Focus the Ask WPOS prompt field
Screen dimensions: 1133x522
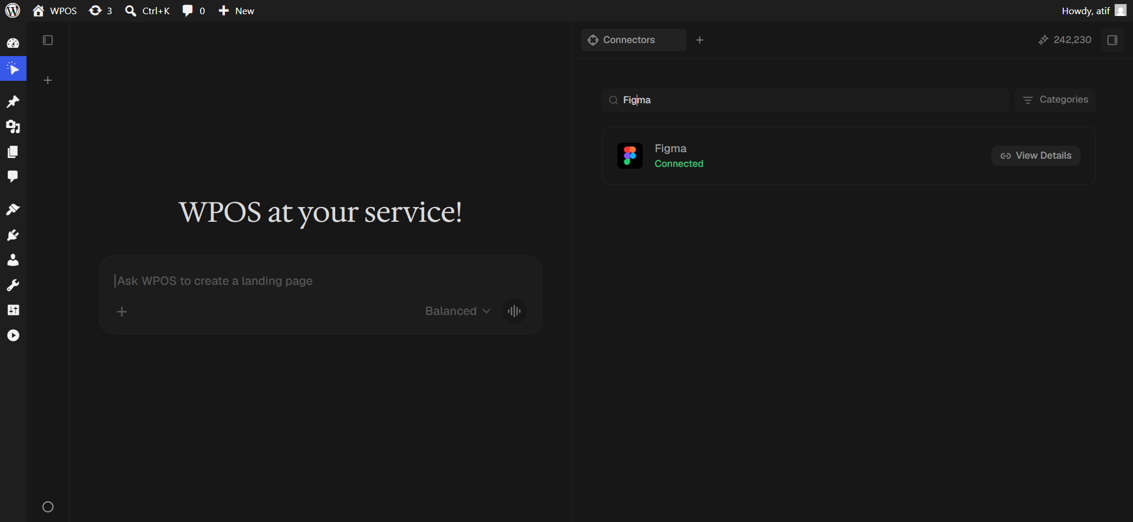(320, 281)
